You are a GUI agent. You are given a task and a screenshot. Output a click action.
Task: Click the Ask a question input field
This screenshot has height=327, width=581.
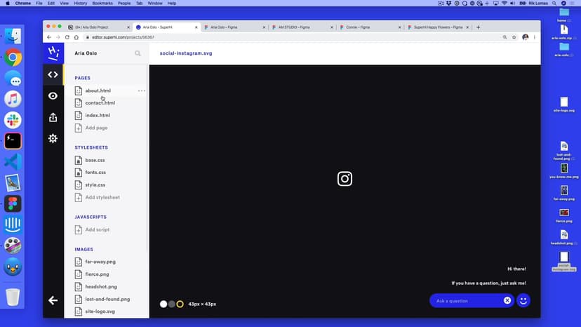point(467,300)
